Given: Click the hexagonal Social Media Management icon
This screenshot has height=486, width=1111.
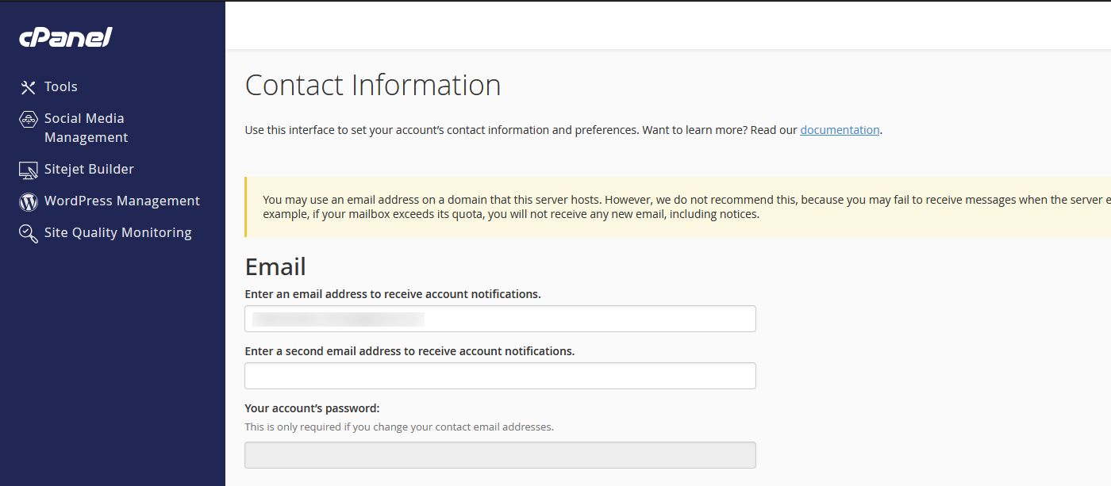Looking at the screenshot, I should coord(28,118).
